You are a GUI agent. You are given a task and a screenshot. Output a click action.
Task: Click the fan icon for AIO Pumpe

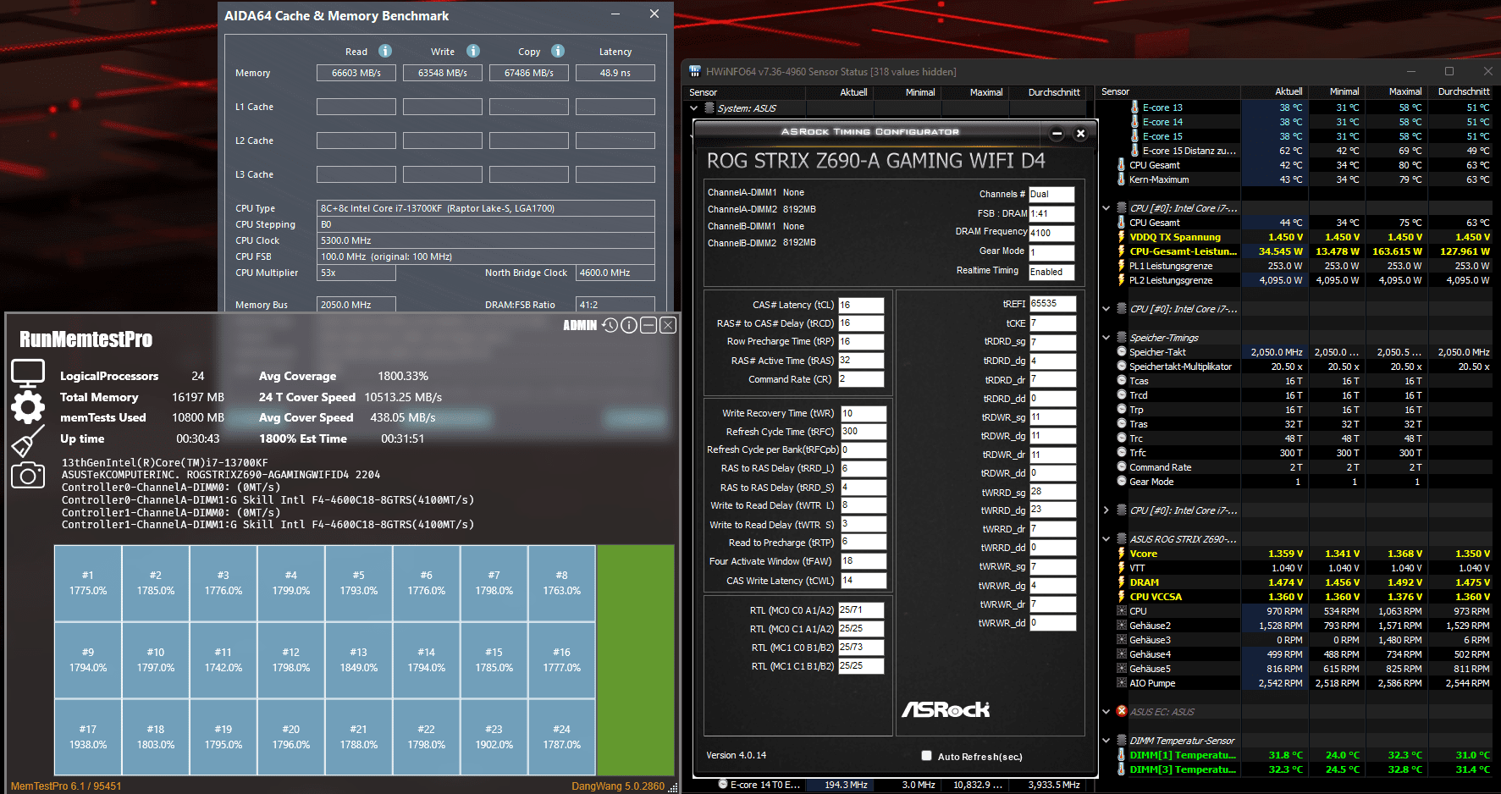tap(1122, 683)
